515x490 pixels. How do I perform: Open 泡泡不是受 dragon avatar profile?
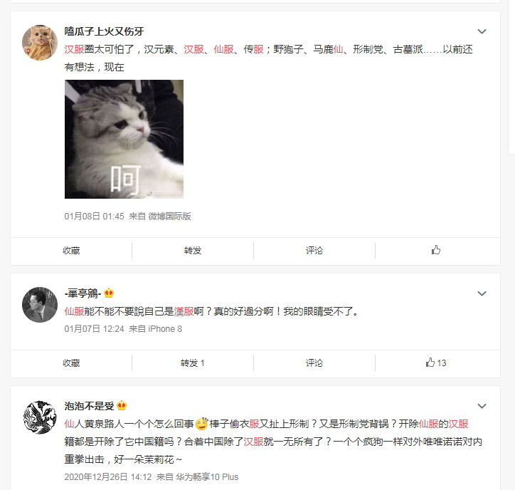(40, 417)
